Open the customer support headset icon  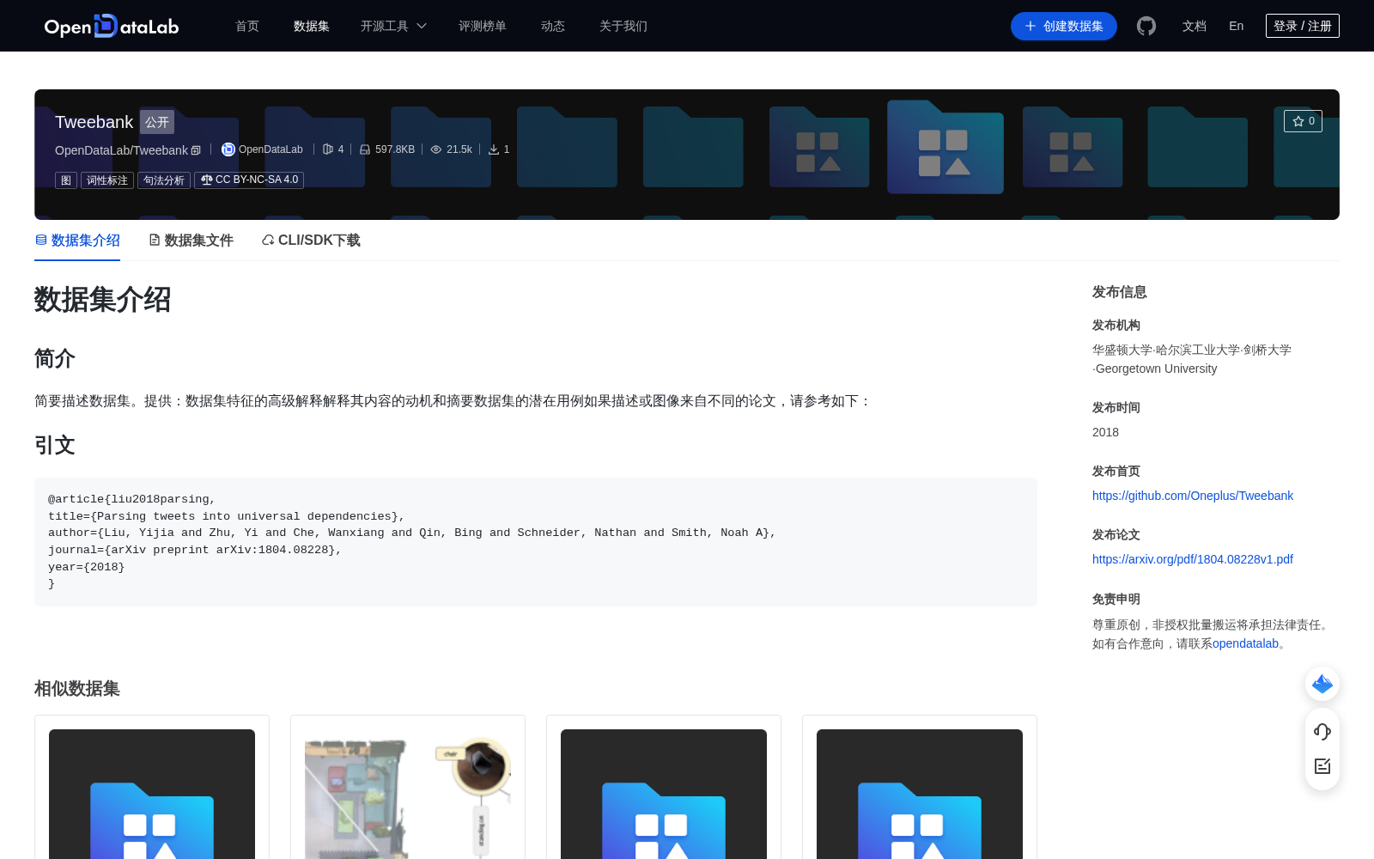tap(1322, 732)
